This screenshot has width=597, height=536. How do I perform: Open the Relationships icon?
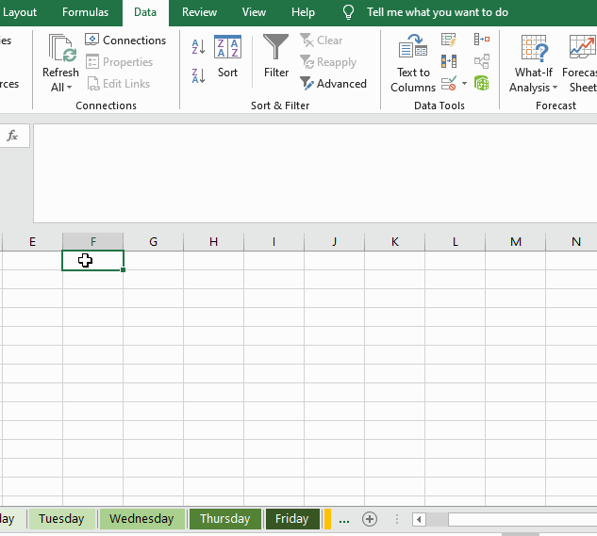point(482,61)
